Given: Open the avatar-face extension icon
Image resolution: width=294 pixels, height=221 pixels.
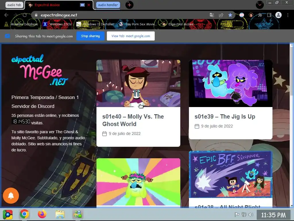Looking at the screenshot, I should point(251,15).
